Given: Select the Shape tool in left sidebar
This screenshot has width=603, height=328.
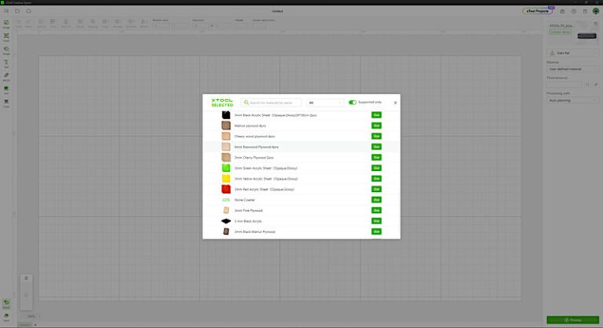Looking at the screenshot, I should click(6, 49).
